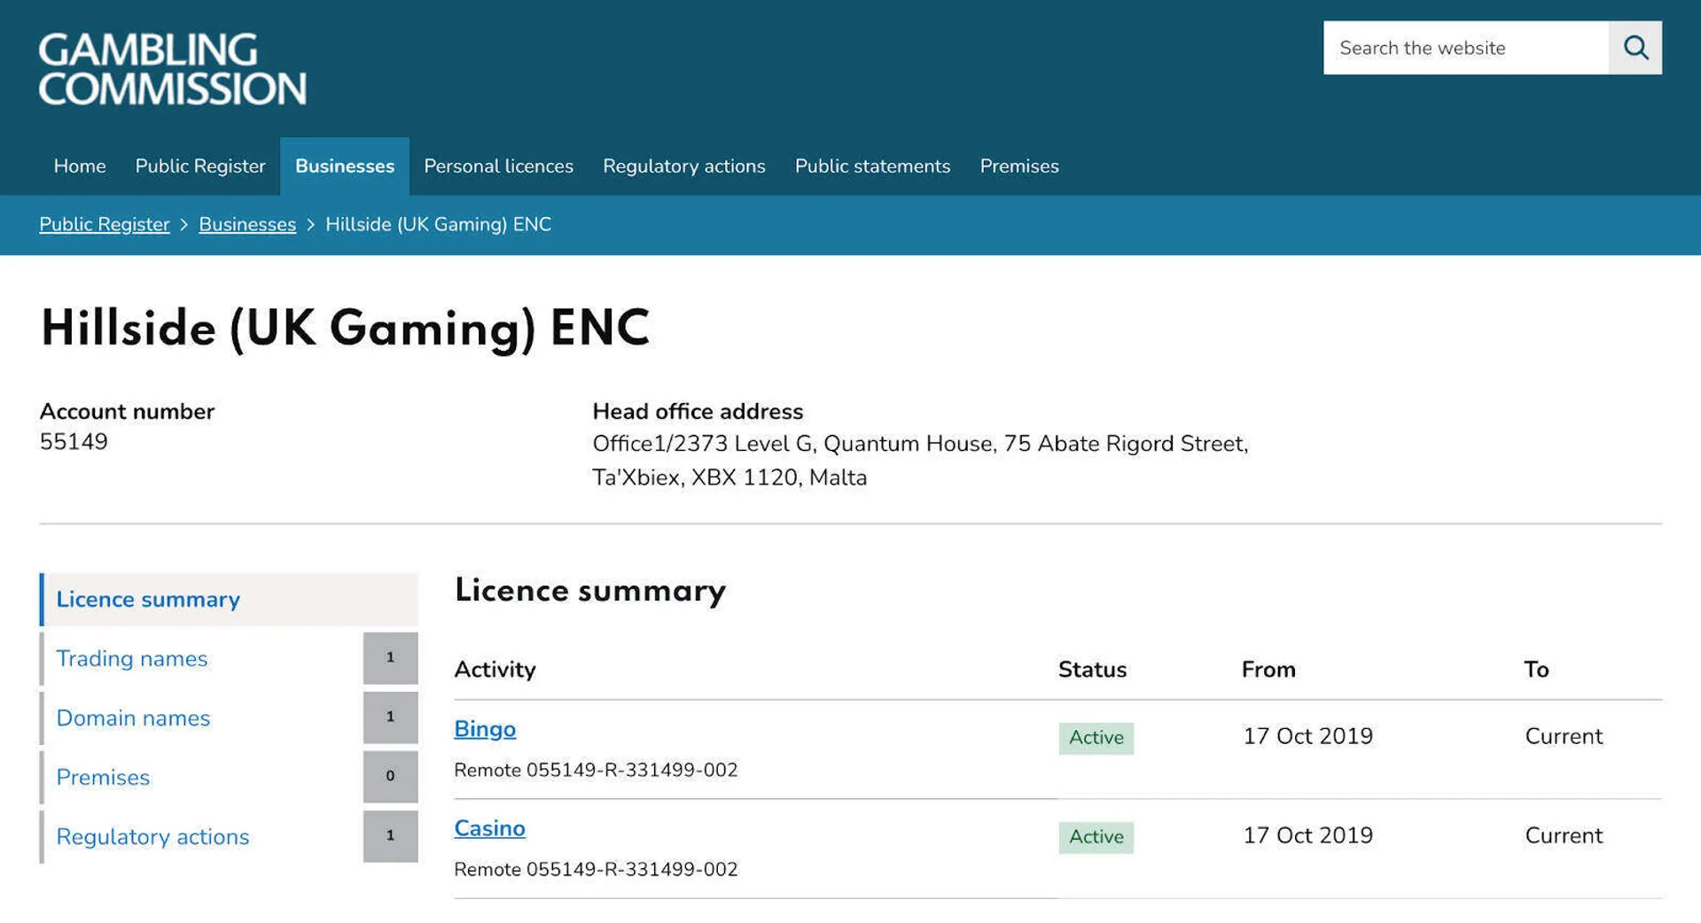Viewport: 1701px width, 923px height.
Task: Open Trading names sidebar section
Action: pos(132,659)
